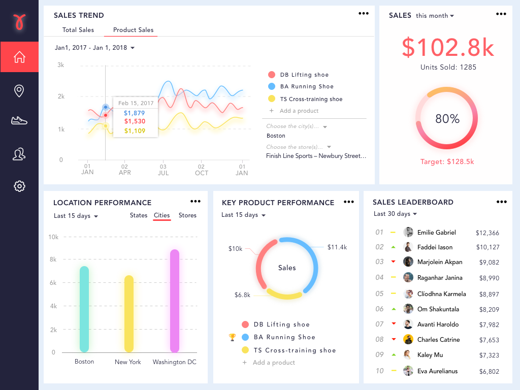
Task: Select the States tab in Location Performance
Action: [139, 215]
